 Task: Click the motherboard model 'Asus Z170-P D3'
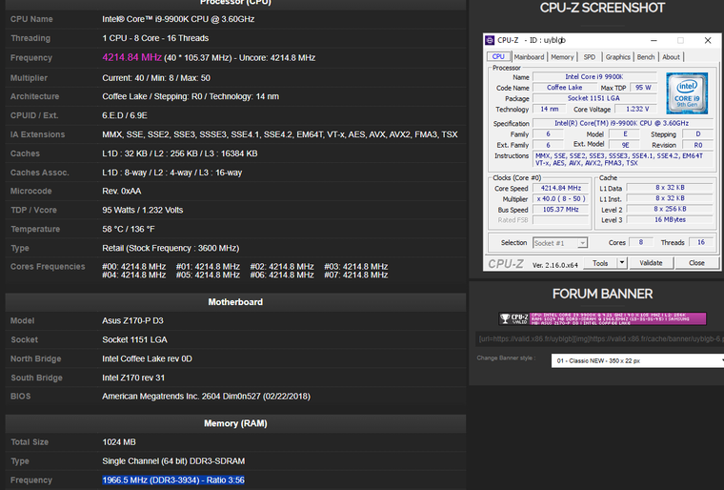[x=132, y=321]
